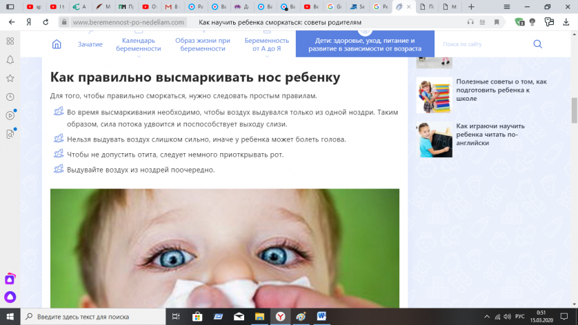The height and width of the screenshot is (325, 578).
Task: Close the active tab
Action: click(408, 7)
